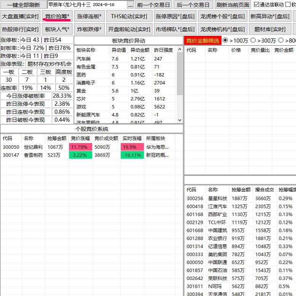
Task: Select 002642 荣联科技 row
Action: [x=240, y=278]
